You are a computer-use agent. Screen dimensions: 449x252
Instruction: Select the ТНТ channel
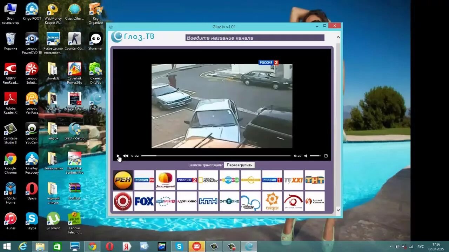tap(315, 180)
